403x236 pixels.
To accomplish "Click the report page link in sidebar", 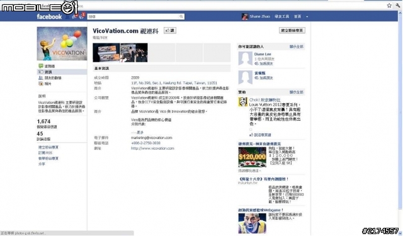I will pos(48,159).
